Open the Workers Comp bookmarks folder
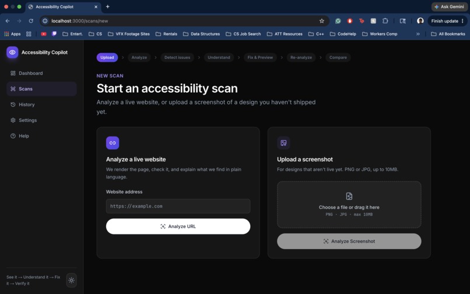Screen dimensions: 470x294 [380, 34]
